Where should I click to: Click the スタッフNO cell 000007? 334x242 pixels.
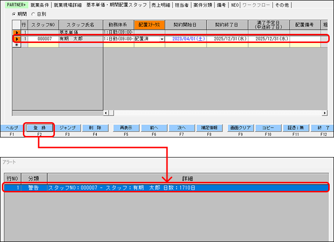point(44,39)
